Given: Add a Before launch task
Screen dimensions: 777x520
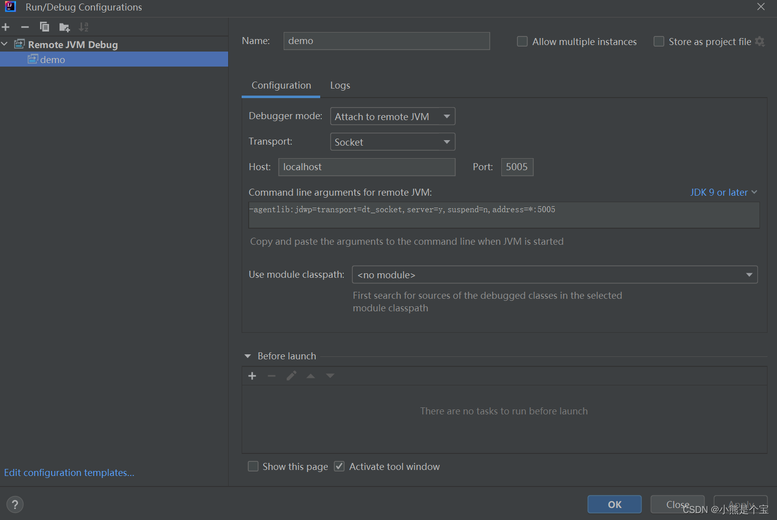Looking at the screenshot, I should [252, 375].
